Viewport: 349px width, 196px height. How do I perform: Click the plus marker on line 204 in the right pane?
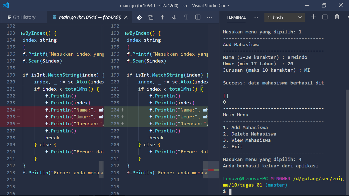pos(122,110)
